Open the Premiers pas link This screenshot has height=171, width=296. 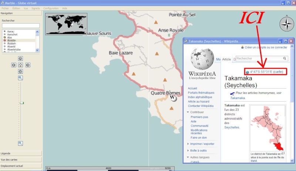tap(199, 117)
